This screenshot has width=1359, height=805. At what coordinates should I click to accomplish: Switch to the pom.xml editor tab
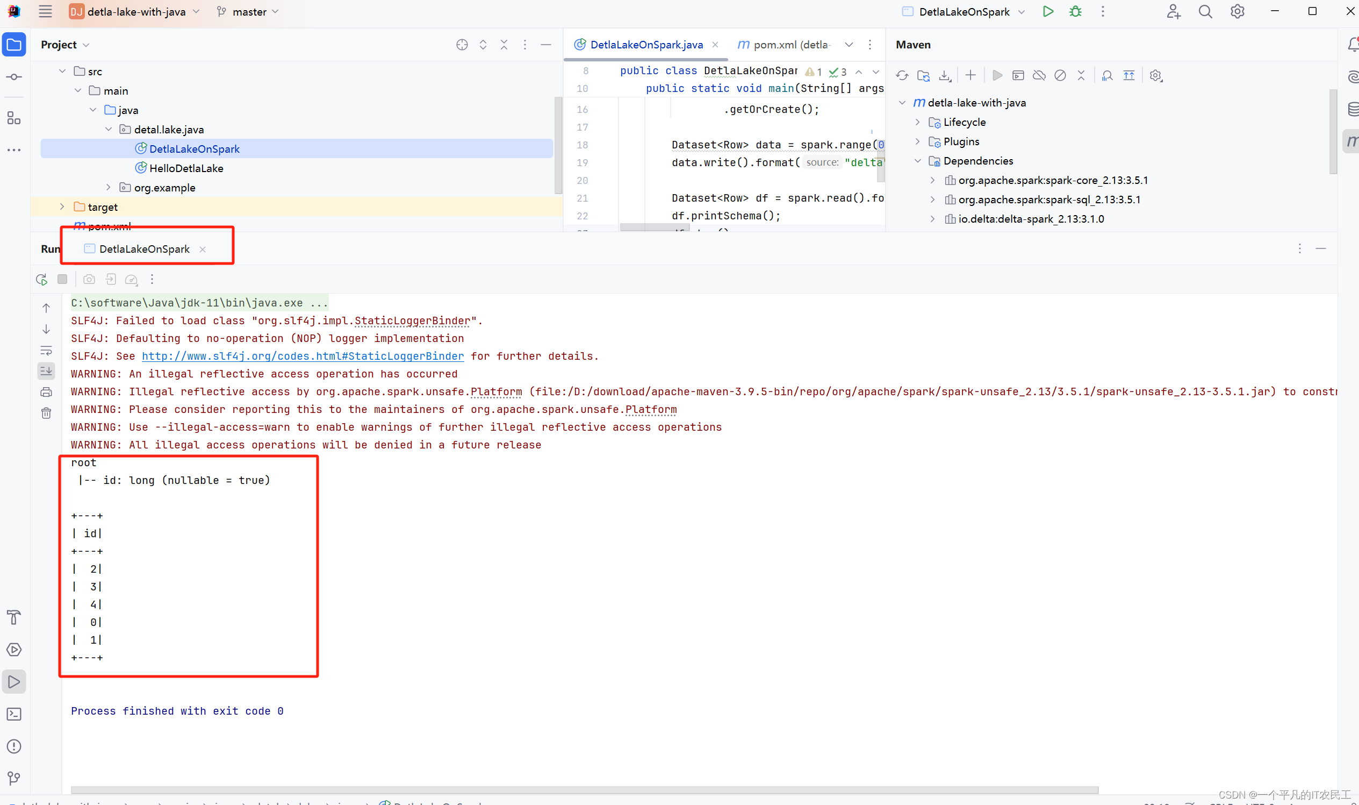point(783,45)
